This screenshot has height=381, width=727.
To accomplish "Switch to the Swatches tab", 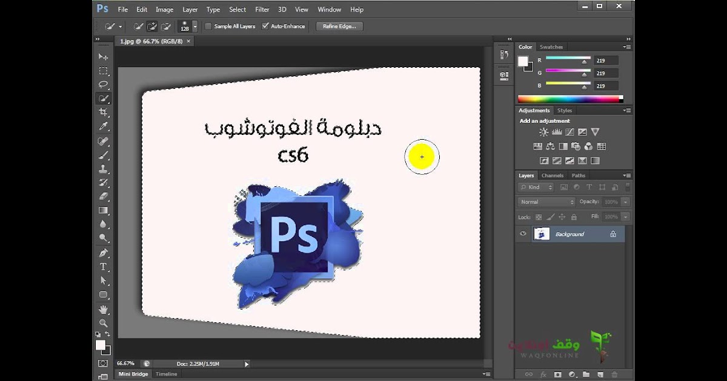I will click(x=551, y=47).
